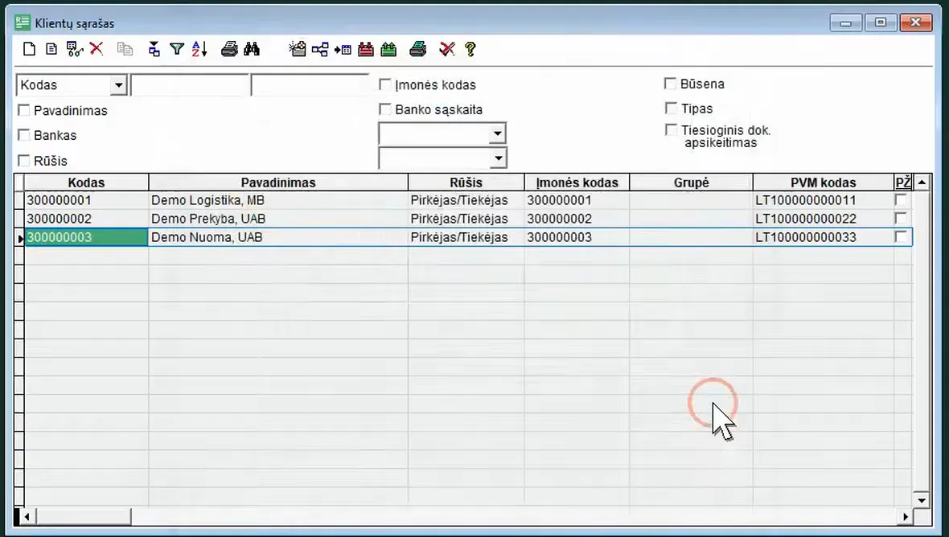
Task: Toggle Tiesioginis dok. apsikeitimas checkbox
Action: (671, 129)
